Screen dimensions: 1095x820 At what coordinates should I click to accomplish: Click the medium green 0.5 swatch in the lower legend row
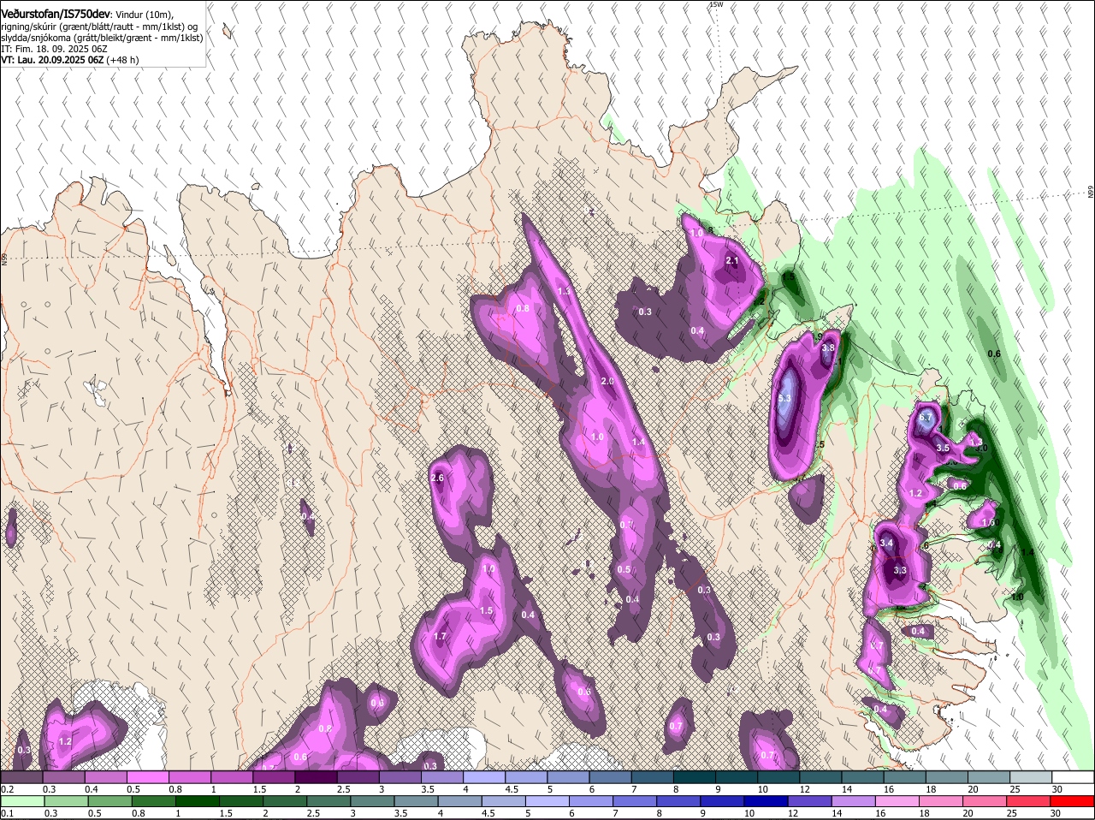tap(109, 802)
